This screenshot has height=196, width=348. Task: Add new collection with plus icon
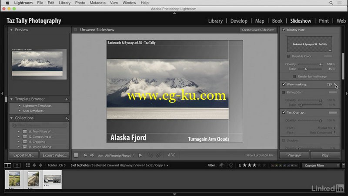coord(67,118)
